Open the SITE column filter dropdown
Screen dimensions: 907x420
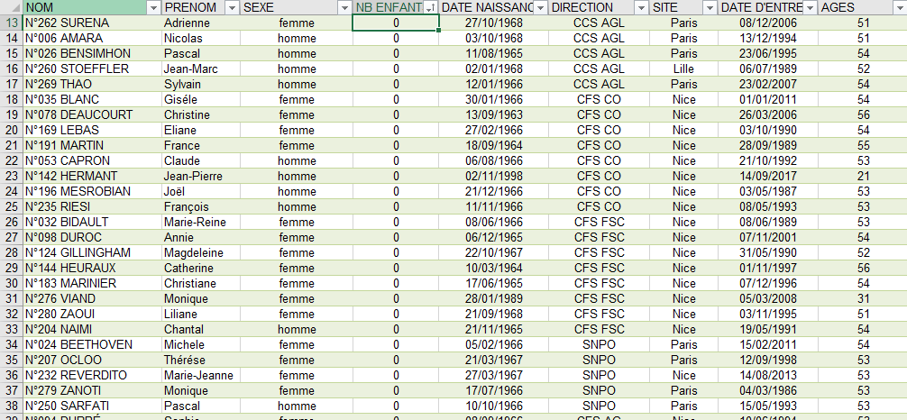709,7
